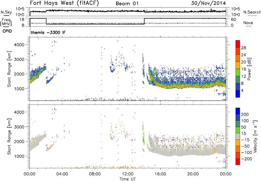Pick the red bottom segment of Velocity colorbar
Screen dimensions: 261x181
point(238,162)
